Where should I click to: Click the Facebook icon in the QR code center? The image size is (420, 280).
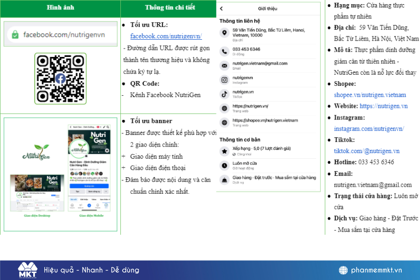[x=61, y=79]
